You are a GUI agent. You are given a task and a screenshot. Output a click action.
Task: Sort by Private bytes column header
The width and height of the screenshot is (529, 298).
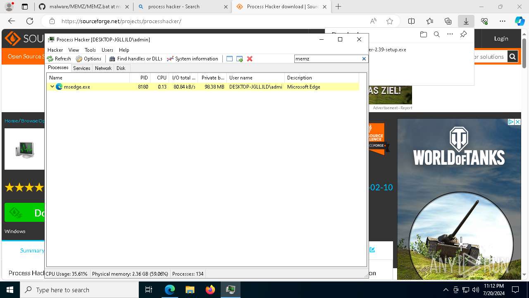coord(213,77)
